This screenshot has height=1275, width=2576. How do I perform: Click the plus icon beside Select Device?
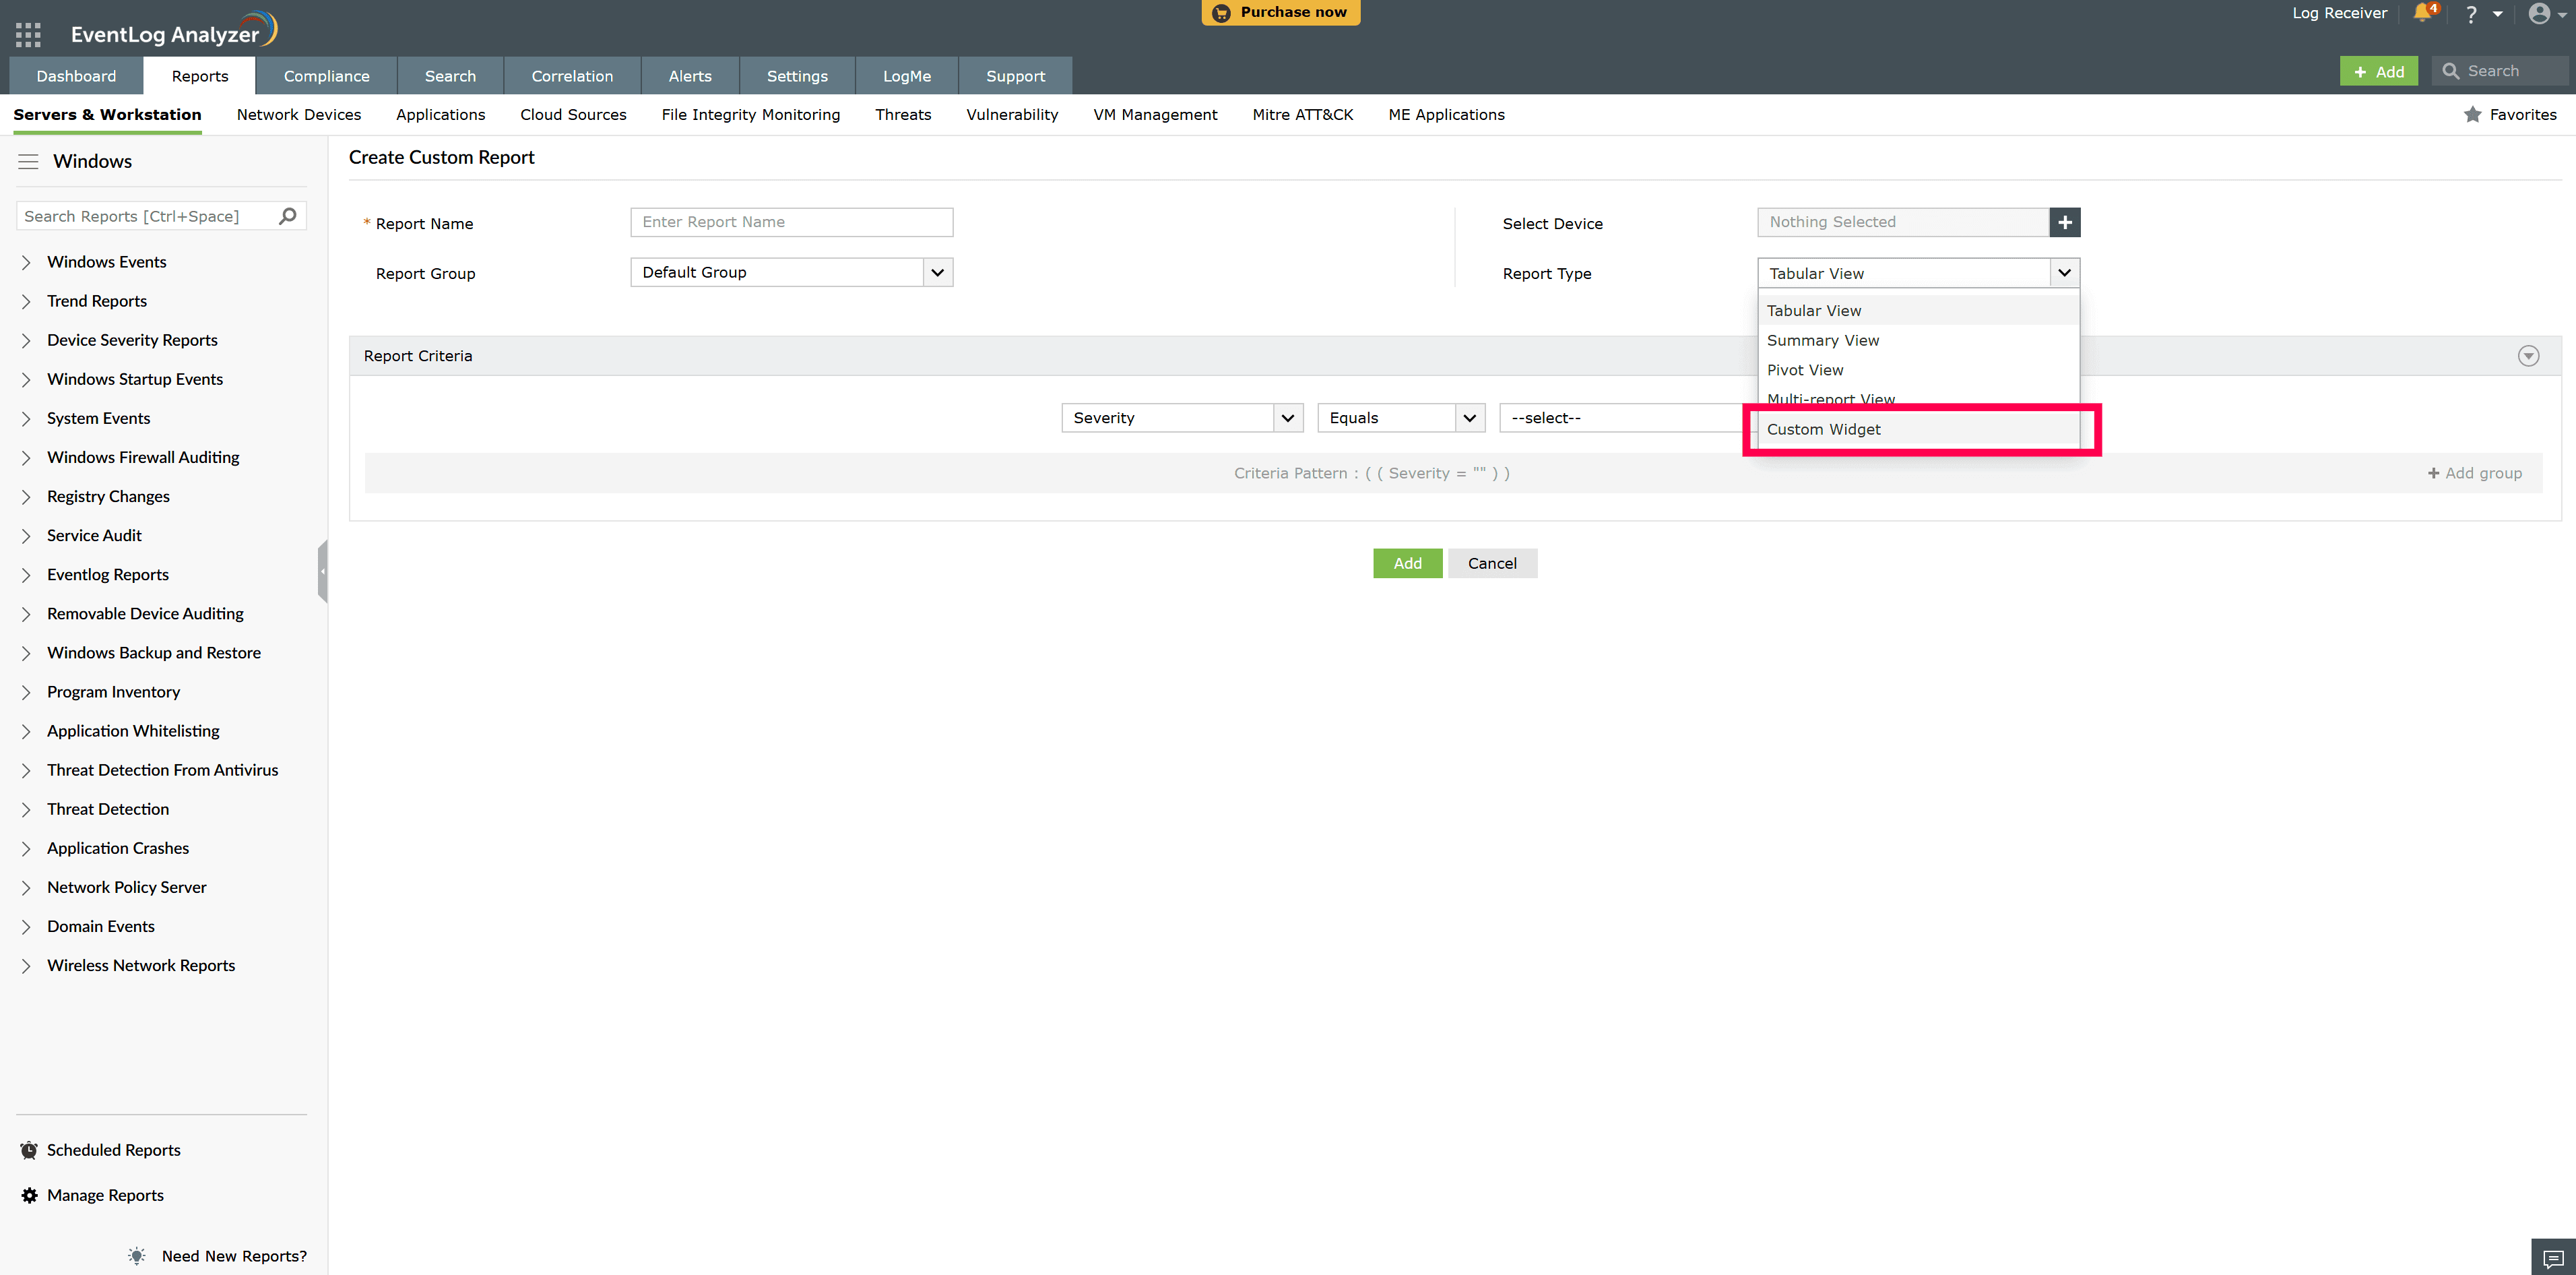[2064, 222]
